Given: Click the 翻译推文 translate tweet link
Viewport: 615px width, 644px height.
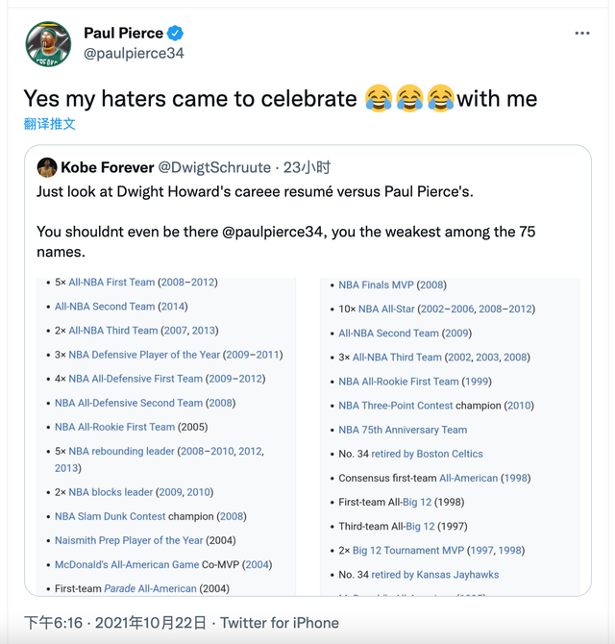Looking at the screenshot, I should (x=50, y=124).
